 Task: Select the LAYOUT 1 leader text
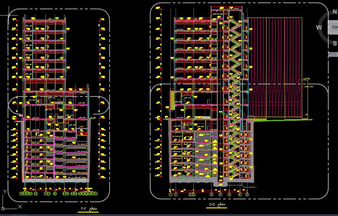click(252, 187)
